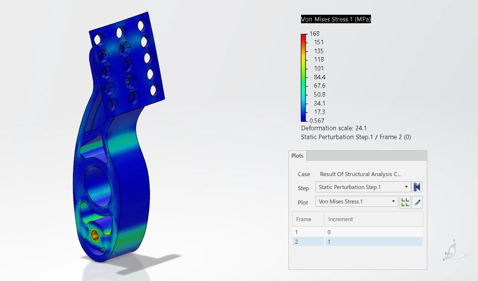
Task: Click legend value 34.1
Action: [x=320, y=103]
